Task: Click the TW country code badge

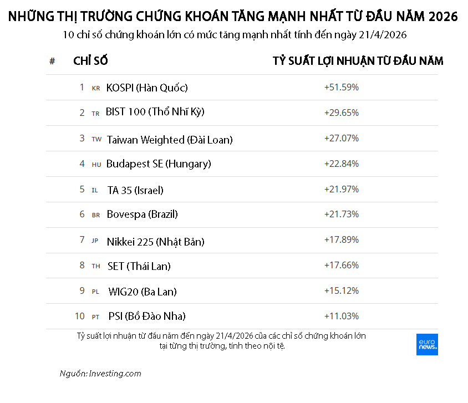Action: point(96,140)
